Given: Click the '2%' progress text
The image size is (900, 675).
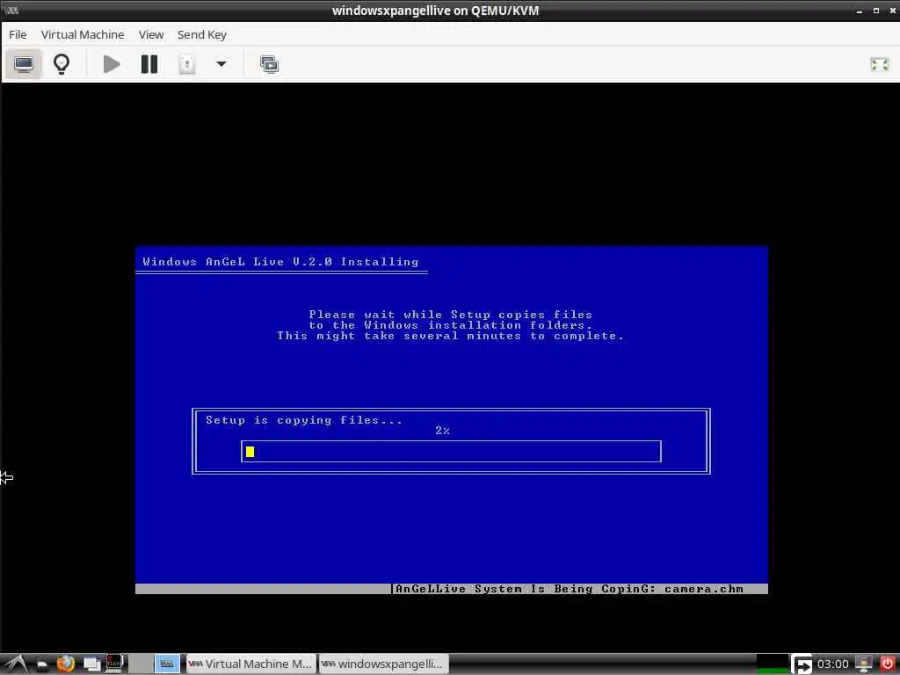Looking at the screenshot, I should click(443, 431).
